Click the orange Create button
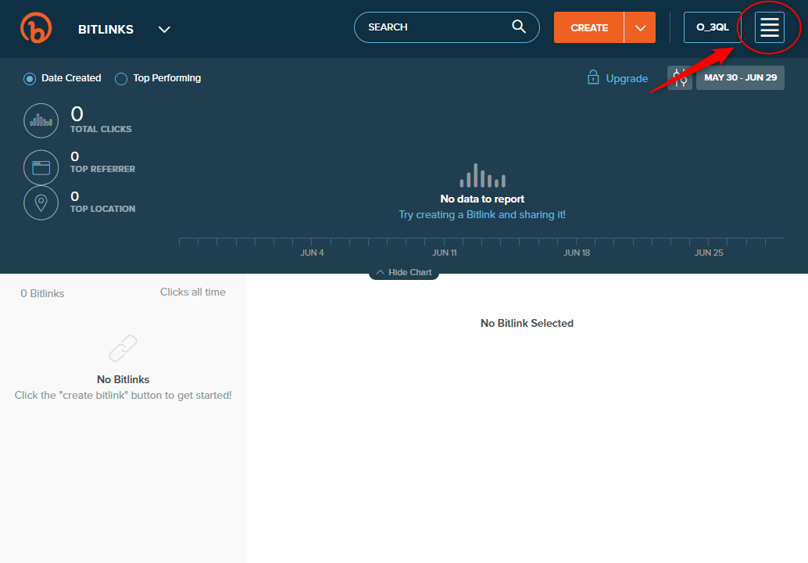 tap(588, 28)
